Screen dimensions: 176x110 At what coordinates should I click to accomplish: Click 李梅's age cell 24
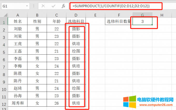point(56,66)
